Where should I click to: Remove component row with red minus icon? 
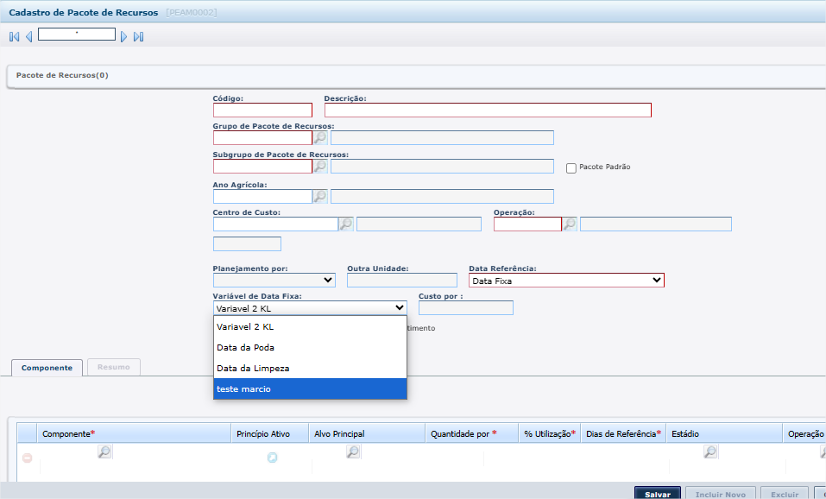click(x=28, y=458)
